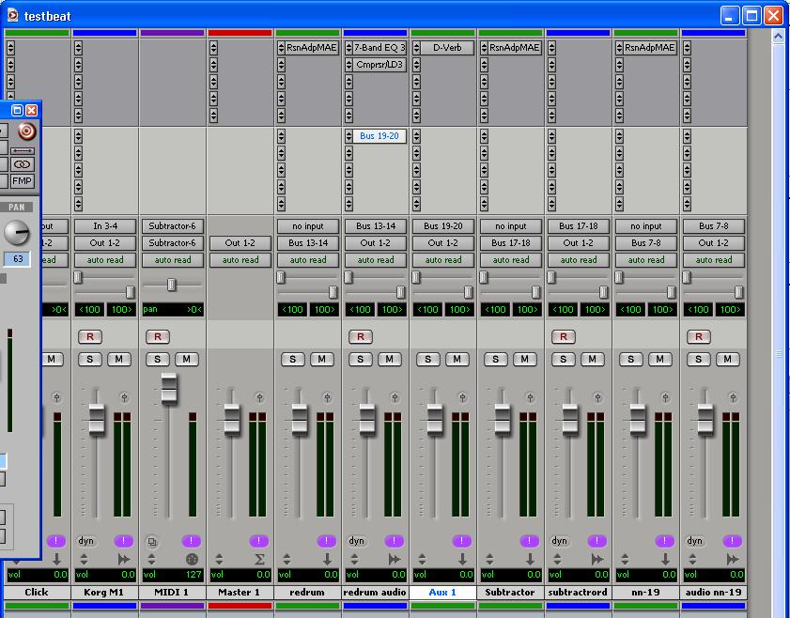Click the MIDI plug icon on MIDI 1 track

[x=192, y=559]
